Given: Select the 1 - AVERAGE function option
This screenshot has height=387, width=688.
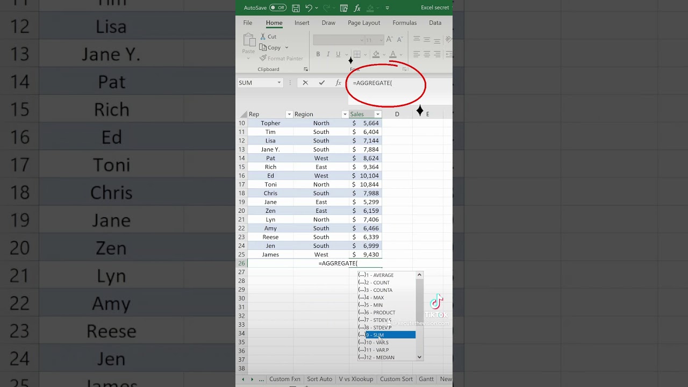Looking at the screenshot, I should [386, 275].
